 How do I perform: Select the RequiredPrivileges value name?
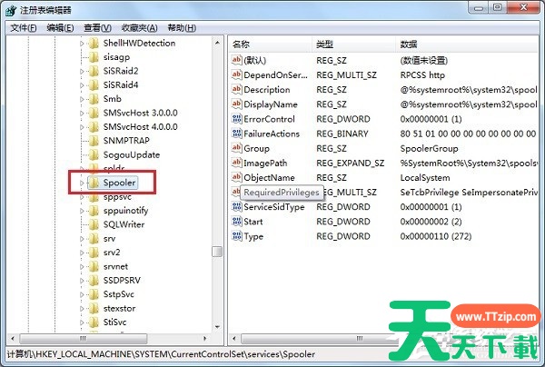282,193
